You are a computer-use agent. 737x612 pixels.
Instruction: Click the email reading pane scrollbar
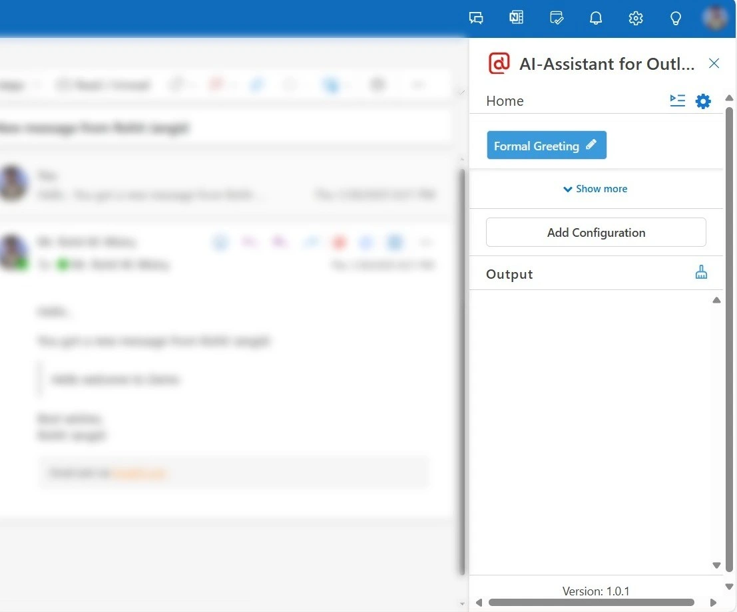click(461, 372)
